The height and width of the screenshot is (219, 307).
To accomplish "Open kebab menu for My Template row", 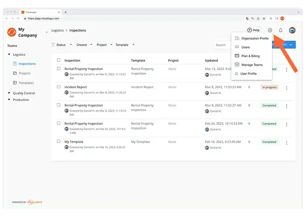I will 287,142.
